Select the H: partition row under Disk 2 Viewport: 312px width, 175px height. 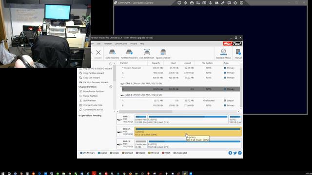pos(181,89)
